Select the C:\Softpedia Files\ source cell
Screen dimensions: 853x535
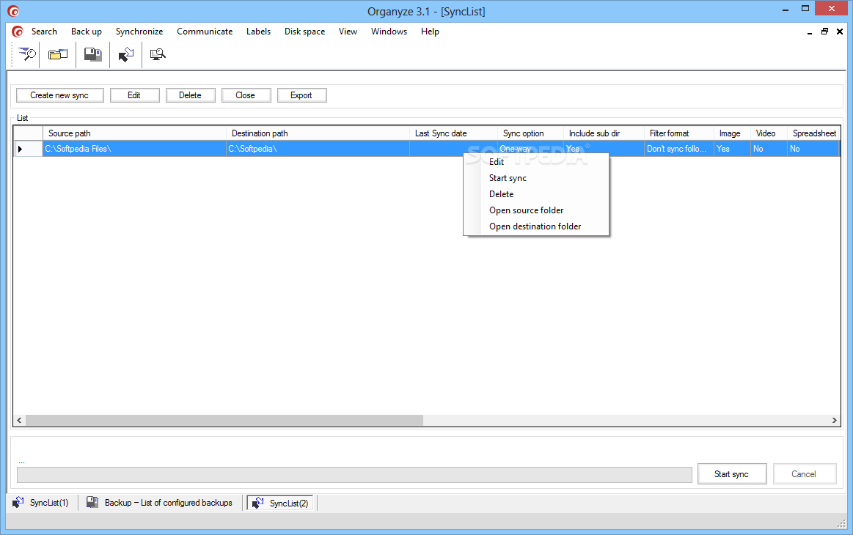point(134,149)
